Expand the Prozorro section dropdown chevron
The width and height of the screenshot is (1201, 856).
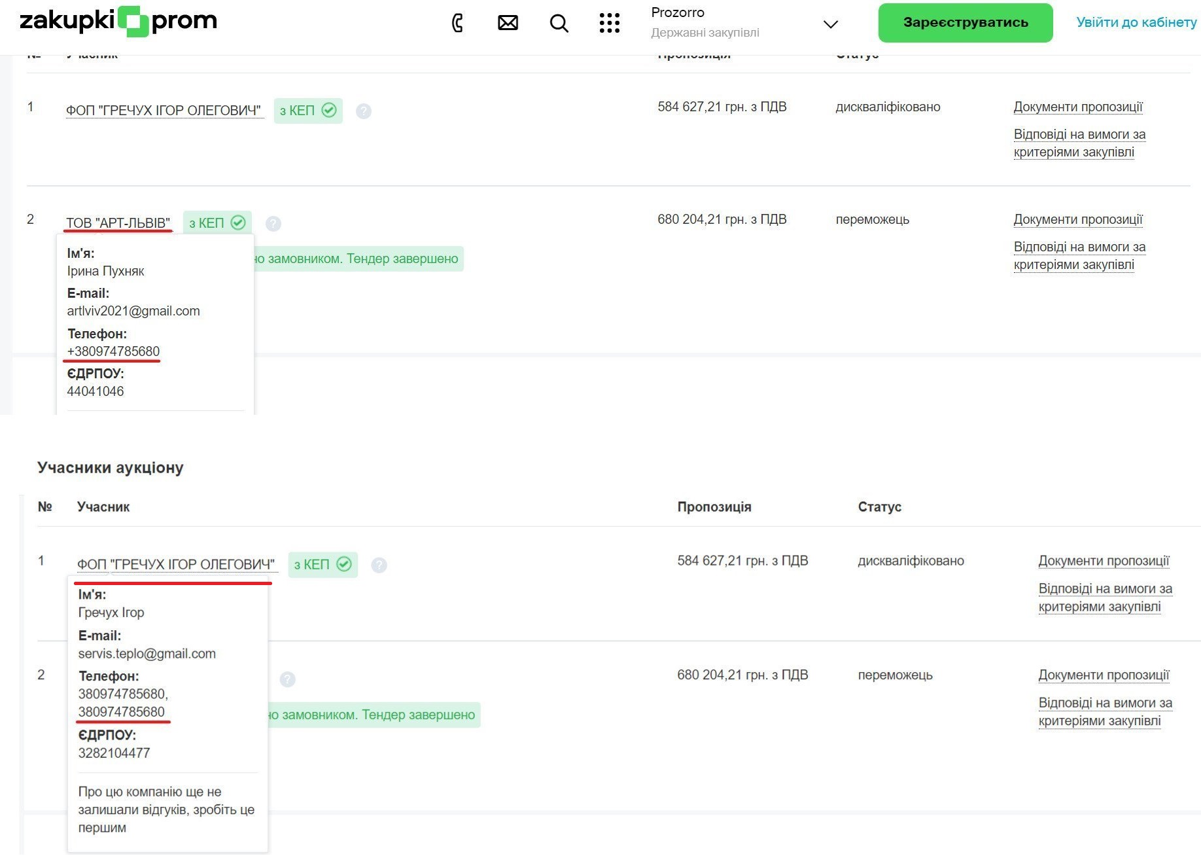(830, 24)
